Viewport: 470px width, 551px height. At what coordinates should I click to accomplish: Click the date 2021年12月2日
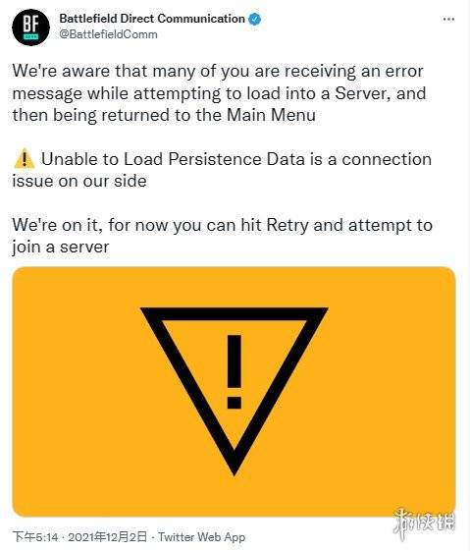pos(107,537)
